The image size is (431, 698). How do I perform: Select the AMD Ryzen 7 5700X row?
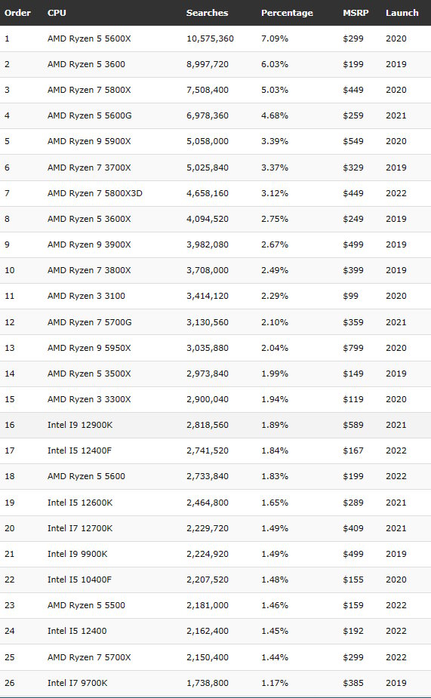[216, 657]
